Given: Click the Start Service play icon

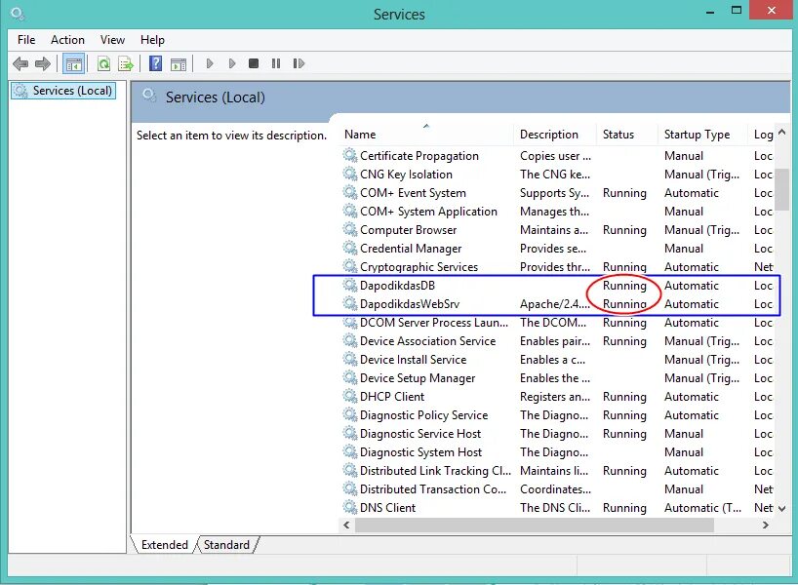Looking at the screenshot, I should [x=209, y=63].
